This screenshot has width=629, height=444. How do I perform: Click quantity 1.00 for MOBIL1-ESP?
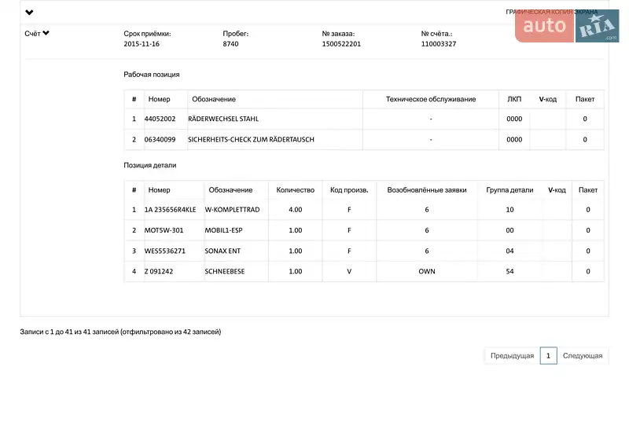point(296,230)
